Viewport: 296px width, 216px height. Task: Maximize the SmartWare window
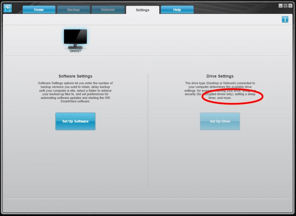tap(285, 6)
